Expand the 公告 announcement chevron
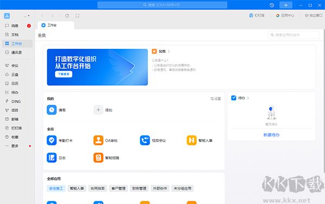 169,51
